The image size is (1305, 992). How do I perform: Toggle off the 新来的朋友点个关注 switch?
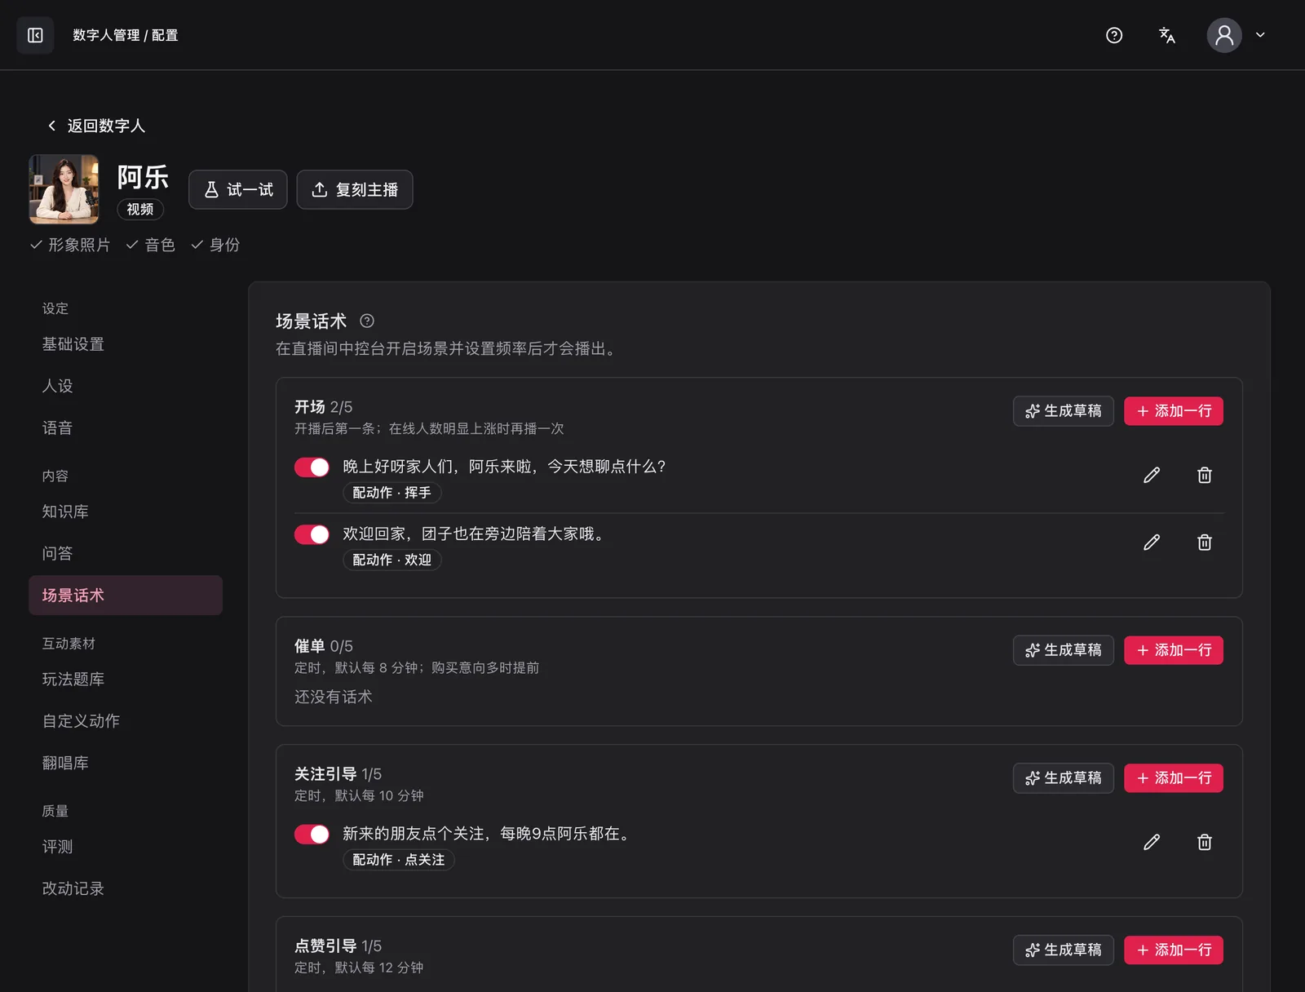pyautogui.click(x=312, y=834)
